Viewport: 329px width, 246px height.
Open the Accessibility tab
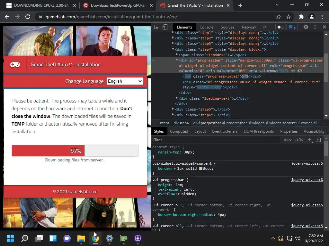point(314,131)
